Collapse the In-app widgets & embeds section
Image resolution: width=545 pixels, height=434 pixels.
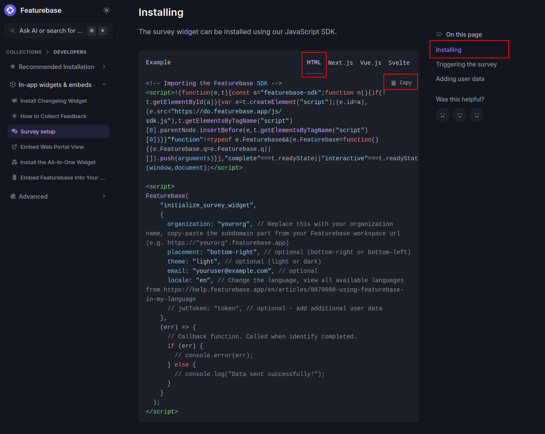[104, 85]
